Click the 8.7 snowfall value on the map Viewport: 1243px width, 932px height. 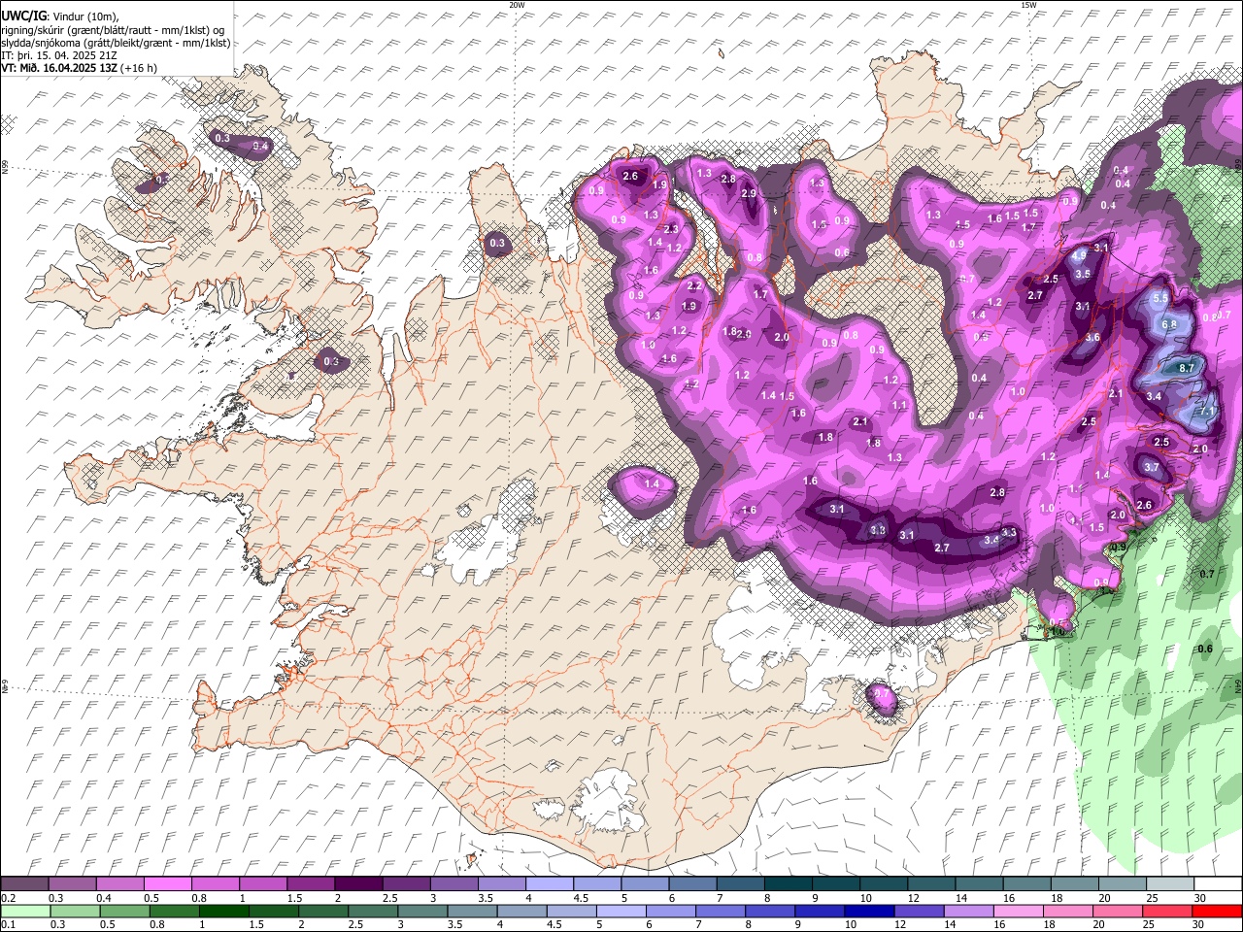tap(1187, 369)
